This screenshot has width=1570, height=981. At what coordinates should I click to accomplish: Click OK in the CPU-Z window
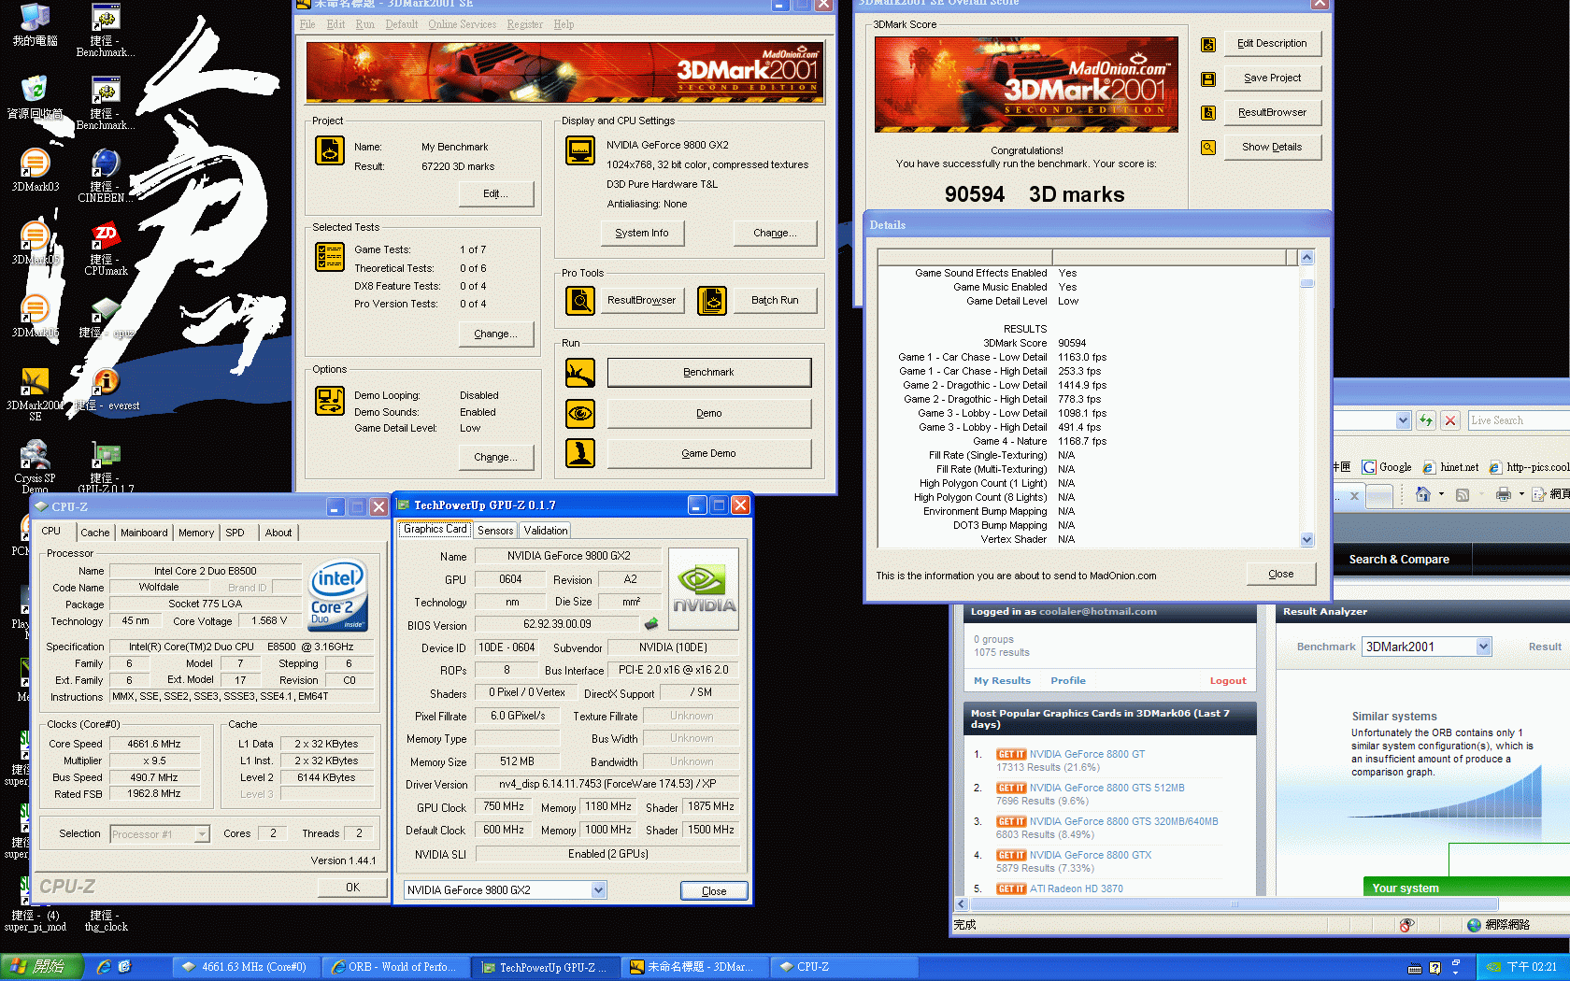coord(352,887)
